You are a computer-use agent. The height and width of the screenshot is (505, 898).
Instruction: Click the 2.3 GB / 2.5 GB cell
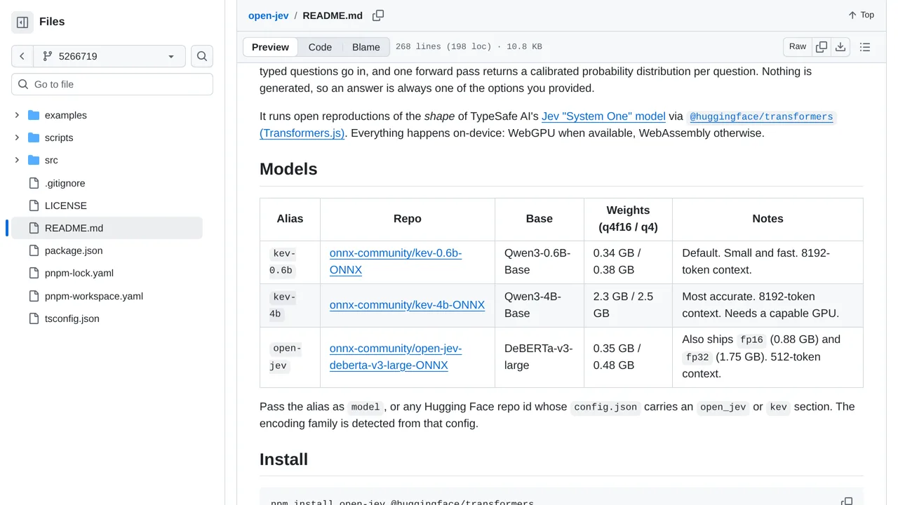click(x=628, y=305)
